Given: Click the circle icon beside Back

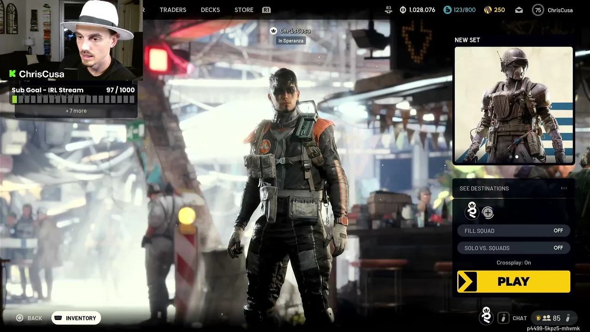Looking at the screenshot, I should pyautogui.click(x=19, y=318).
